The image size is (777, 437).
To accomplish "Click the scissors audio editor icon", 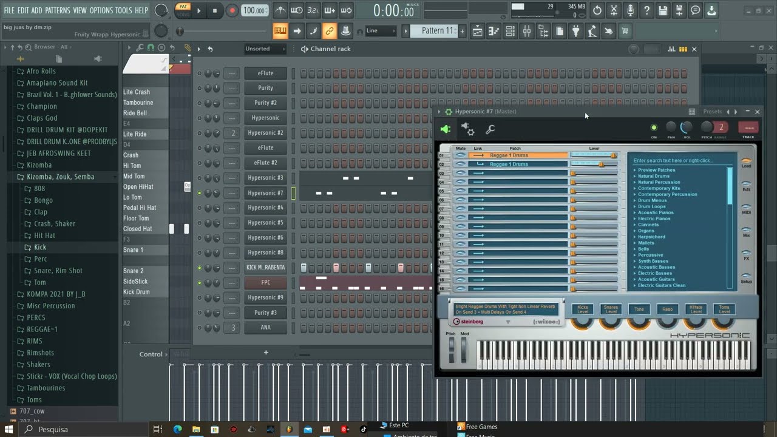I will [614, 10].
